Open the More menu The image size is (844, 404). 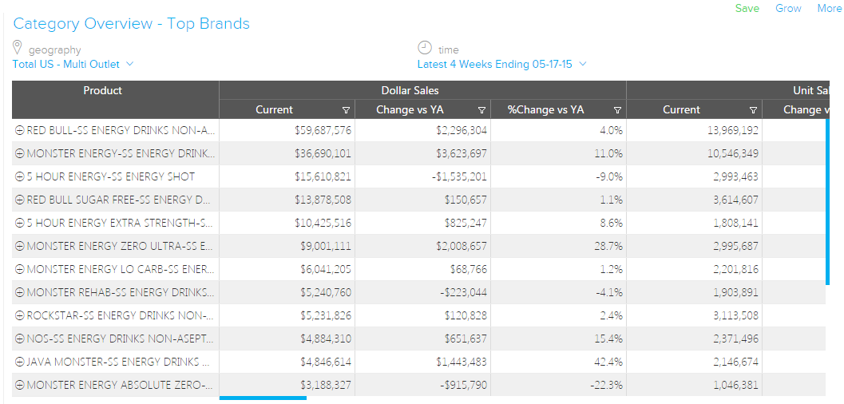(829, 8)
